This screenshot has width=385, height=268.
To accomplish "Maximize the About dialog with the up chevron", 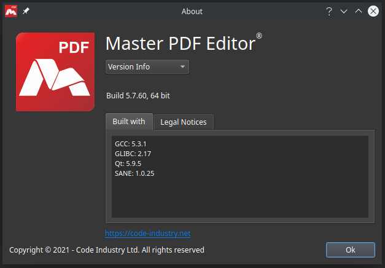I will pos(359,11).
